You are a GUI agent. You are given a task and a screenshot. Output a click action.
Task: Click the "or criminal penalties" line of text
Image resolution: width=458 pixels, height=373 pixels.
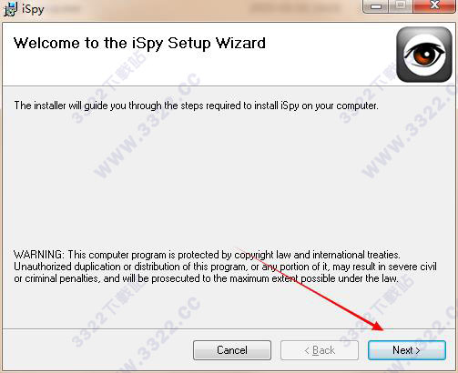pos(206,278)
